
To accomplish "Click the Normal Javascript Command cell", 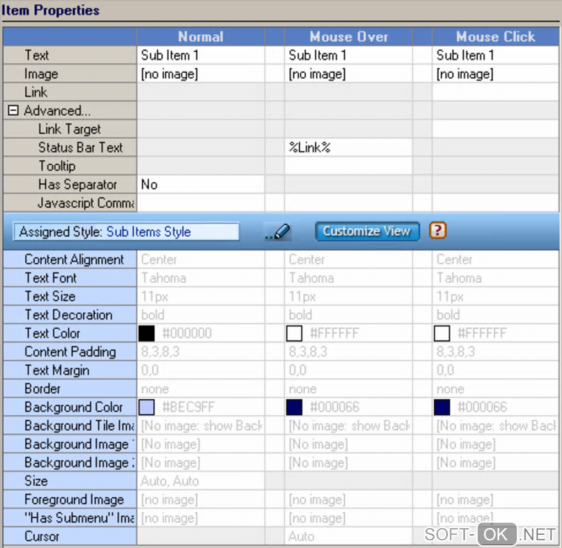I will tap(201, 203).
